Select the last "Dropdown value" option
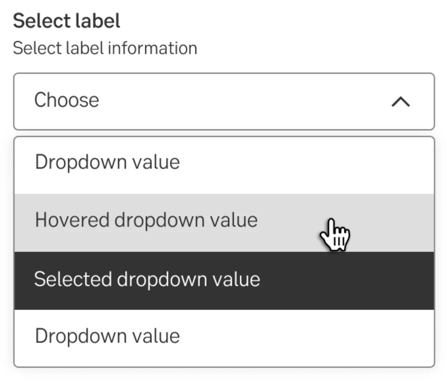Viewport: 447px width, 381px height. [107, 336]
